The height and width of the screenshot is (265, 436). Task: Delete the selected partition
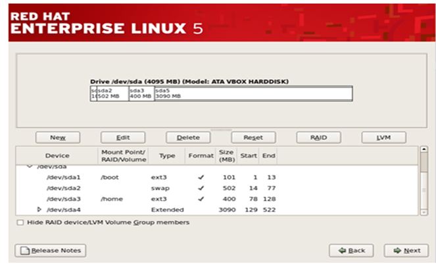click(x=188, y=137)
